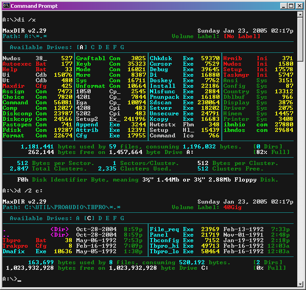This screenshot has height=290, width=306.
Task: Click the '[2 Dirs]' indicator
Action: (267, 262)
